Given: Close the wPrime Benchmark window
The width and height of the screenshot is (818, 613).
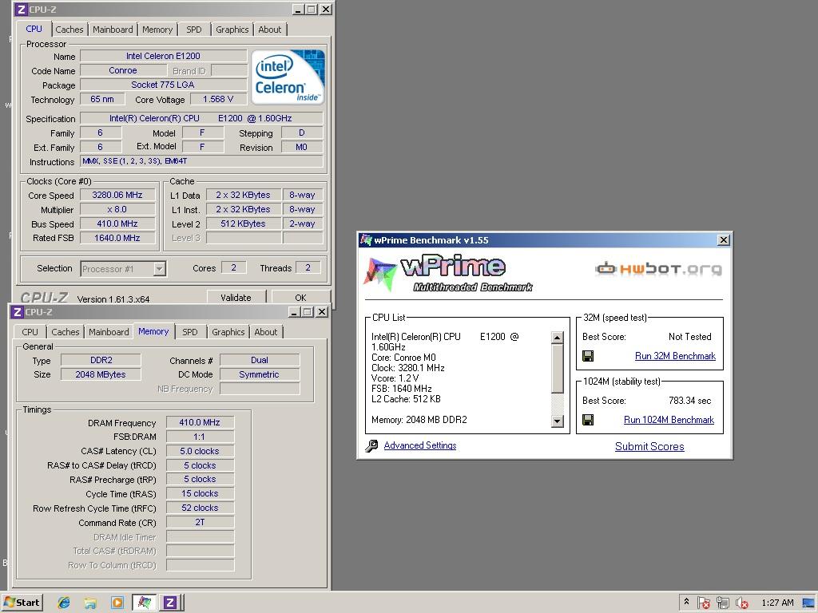Looking at the screenshot, I should coord(724,239).
